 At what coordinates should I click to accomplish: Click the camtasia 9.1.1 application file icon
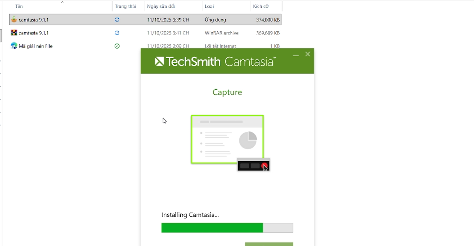pos(14,20)
